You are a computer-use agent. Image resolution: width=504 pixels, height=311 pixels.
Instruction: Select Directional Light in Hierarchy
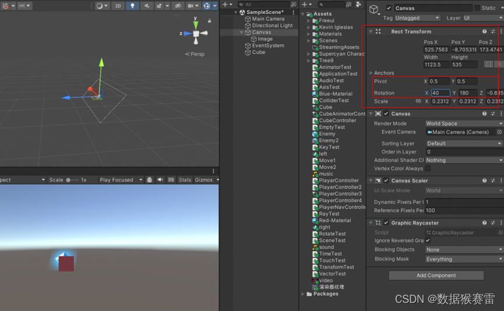tap(272, 26)
